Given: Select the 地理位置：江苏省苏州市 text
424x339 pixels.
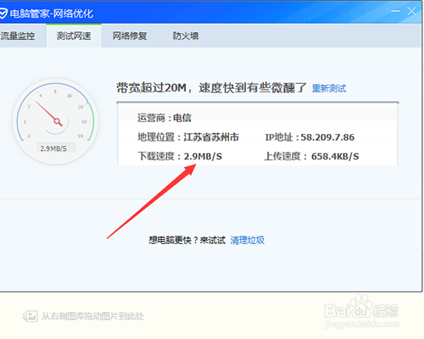Looking at the screenshot, I should click(188, 137).
